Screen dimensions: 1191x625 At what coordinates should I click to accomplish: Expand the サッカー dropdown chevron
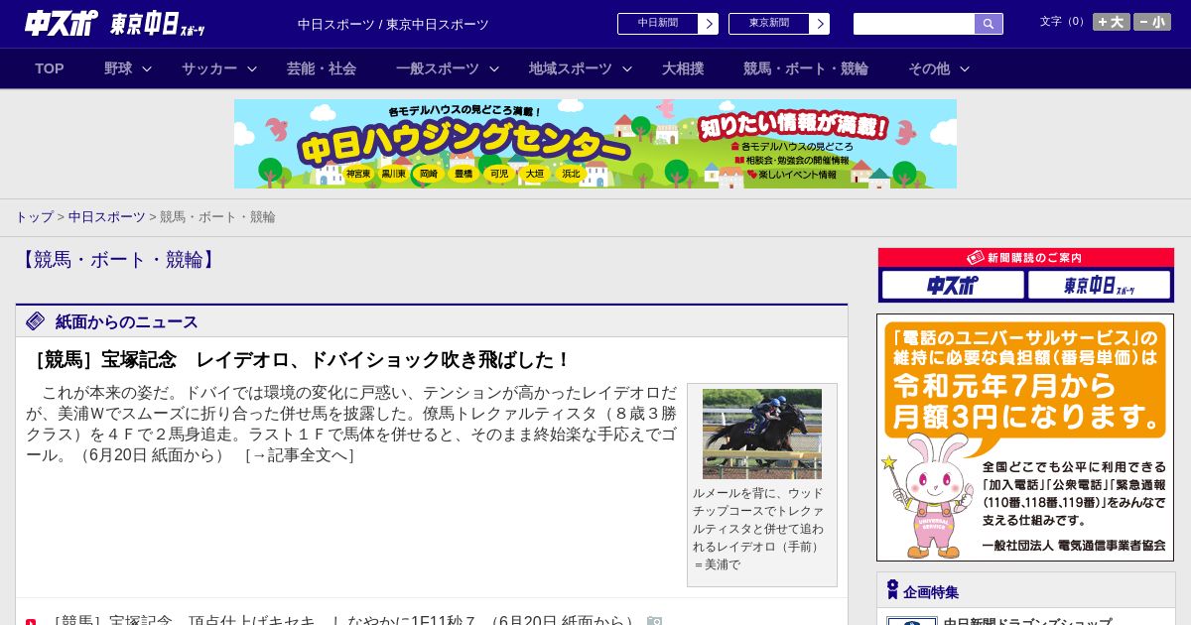point(252,68)
